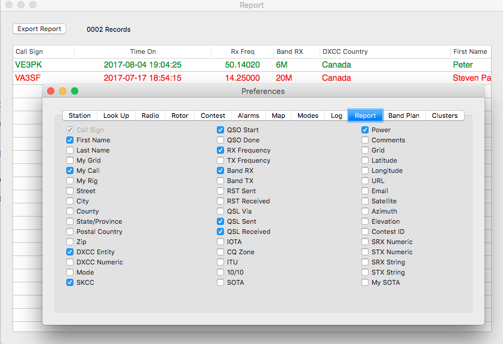Click the Export Report button

pos(39,29)
